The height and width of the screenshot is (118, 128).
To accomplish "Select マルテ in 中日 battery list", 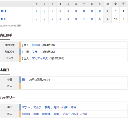I will [37, 107].
